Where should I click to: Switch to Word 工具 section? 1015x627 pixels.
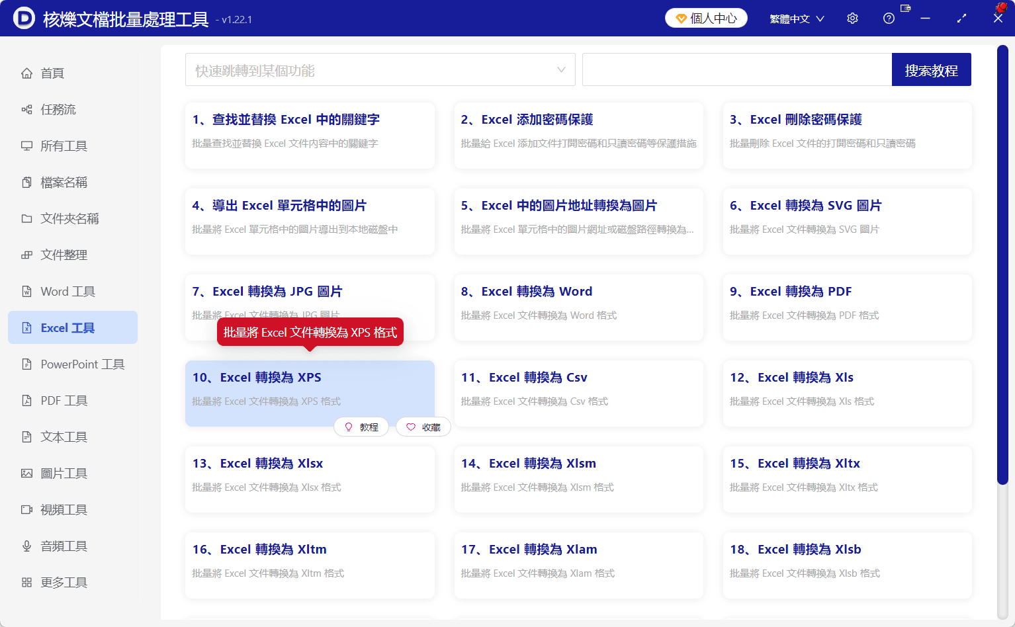(73, 292)
